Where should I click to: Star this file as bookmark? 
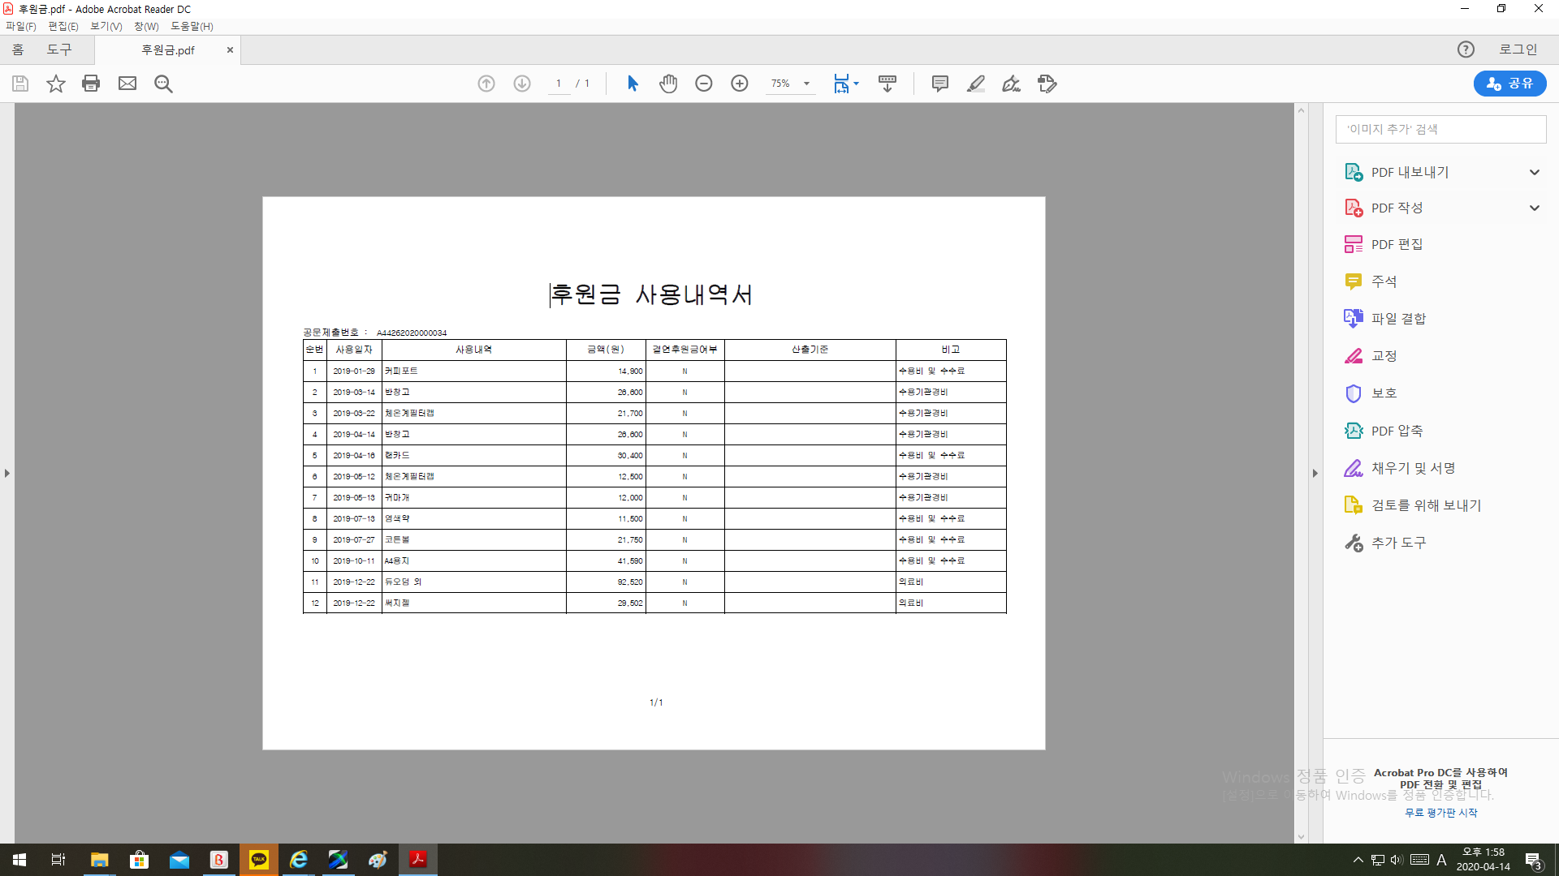[x=55, y=84]
